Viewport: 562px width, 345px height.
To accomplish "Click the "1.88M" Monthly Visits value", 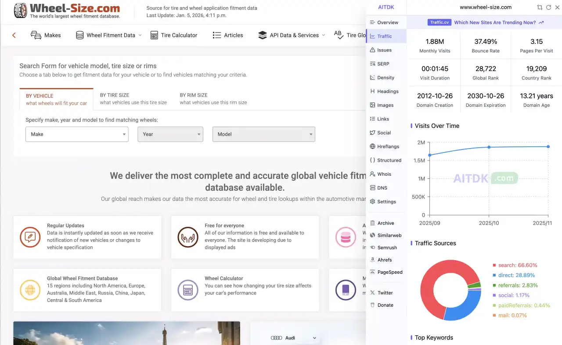I will point(435,42).
